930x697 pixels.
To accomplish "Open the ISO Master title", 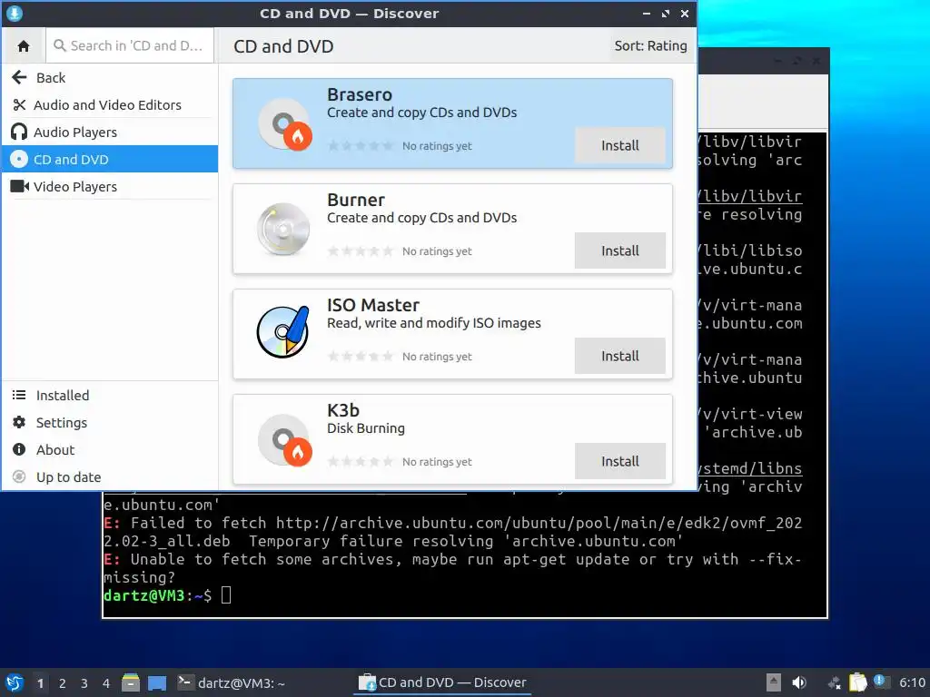I will 373,305.
